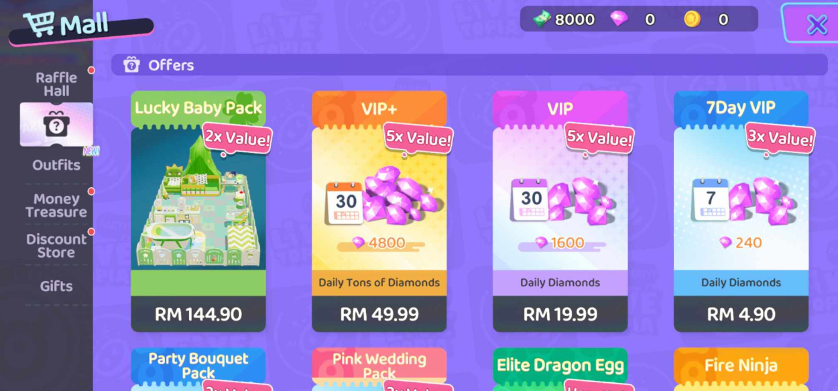Buy Lucky Baby Pack for RM 144.90
Screen dimensions: 838x391
click(198, 314)
